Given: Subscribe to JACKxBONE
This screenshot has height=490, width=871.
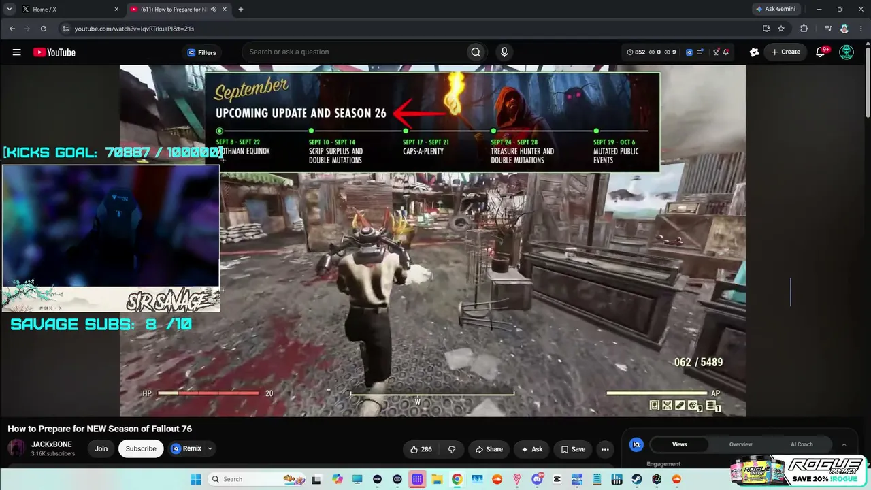Looking at the screenshot, I should coord(141,449).
